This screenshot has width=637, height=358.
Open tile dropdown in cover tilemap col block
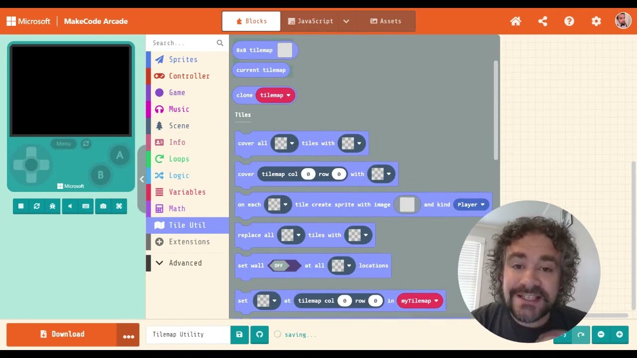click(x=381, y=174)
